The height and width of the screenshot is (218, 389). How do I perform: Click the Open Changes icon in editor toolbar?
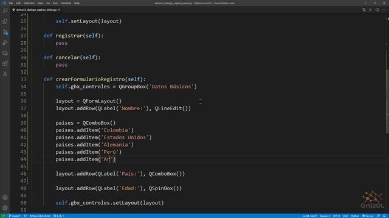coord(364,10)
